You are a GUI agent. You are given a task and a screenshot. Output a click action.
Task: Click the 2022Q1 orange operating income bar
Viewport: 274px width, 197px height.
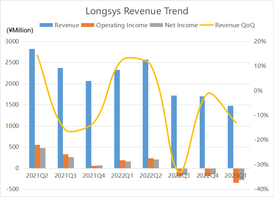point(123,164)
